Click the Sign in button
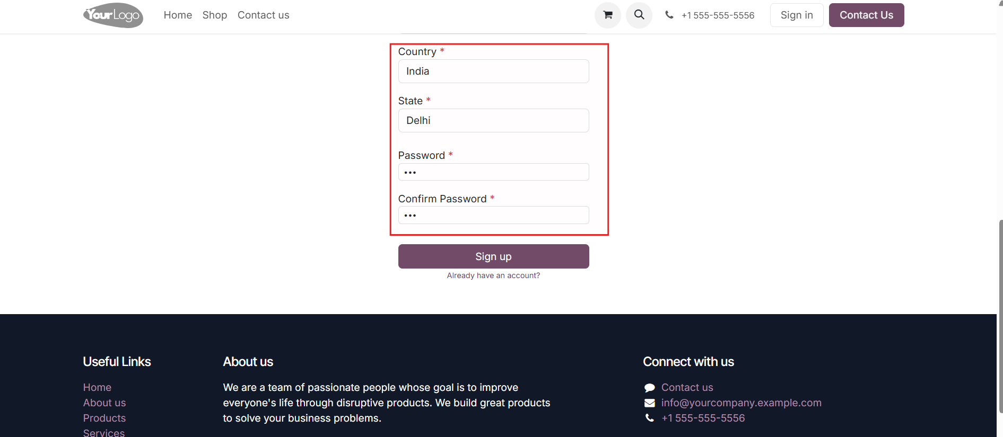Viewport: 1003px width, 437px height. [797, 15]
